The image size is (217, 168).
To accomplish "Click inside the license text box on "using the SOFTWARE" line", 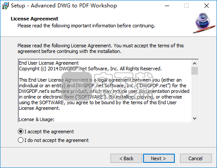I will point(98,102).
